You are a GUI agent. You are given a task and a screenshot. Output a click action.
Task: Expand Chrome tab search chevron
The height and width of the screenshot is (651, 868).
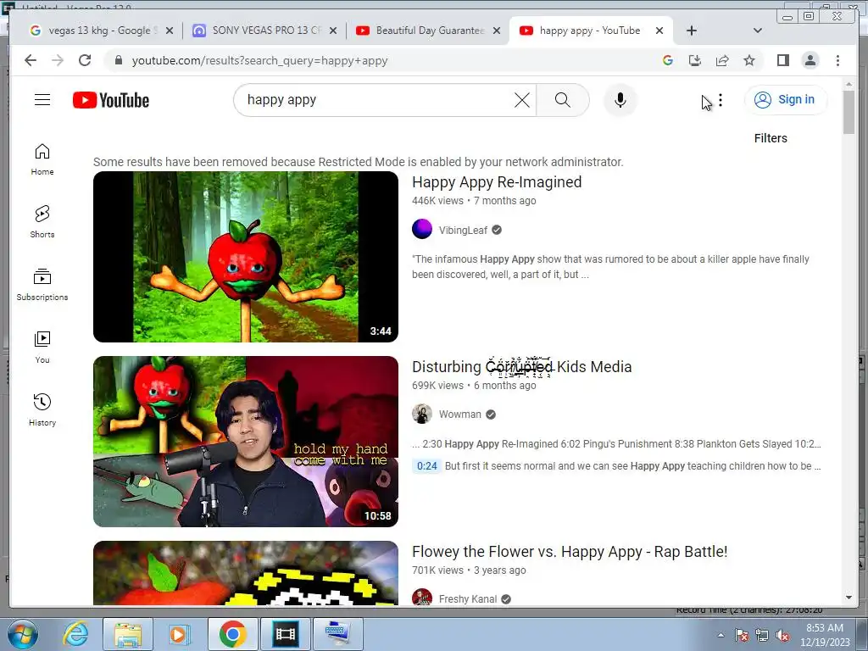click(758, 31)
